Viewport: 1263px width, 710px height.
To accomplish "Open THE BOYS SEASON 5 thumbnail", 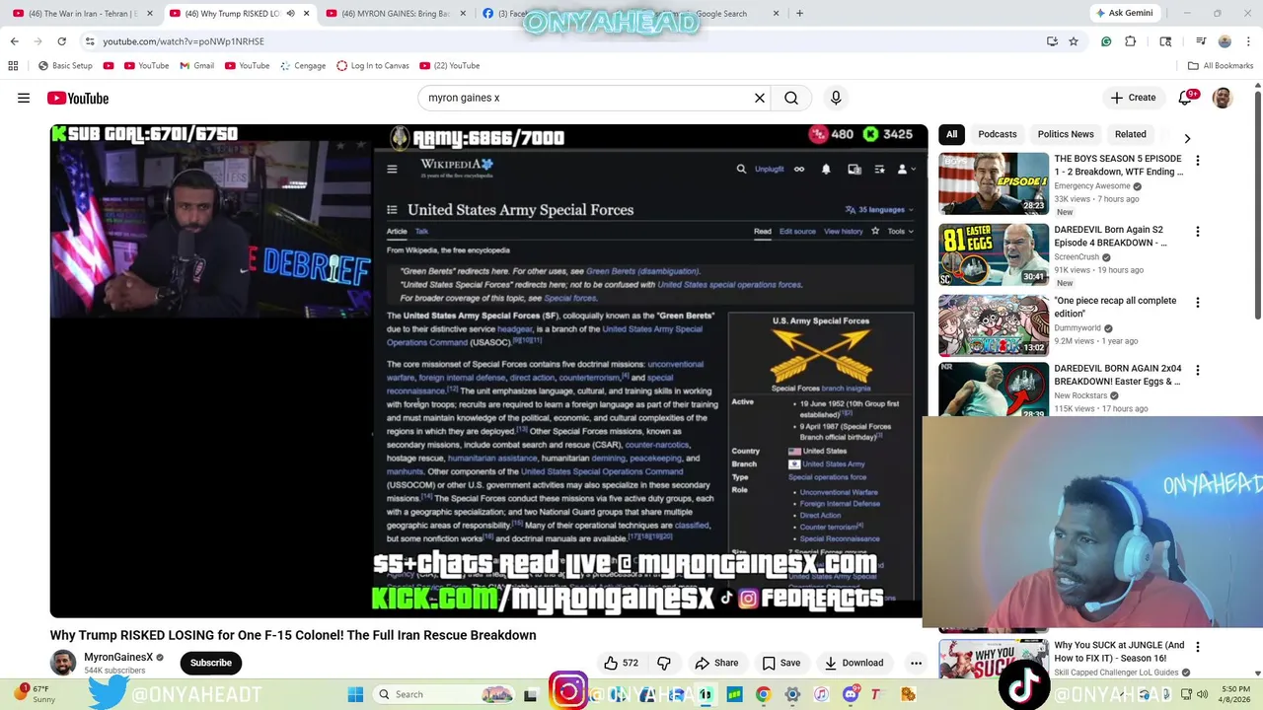I will [994, 183].
